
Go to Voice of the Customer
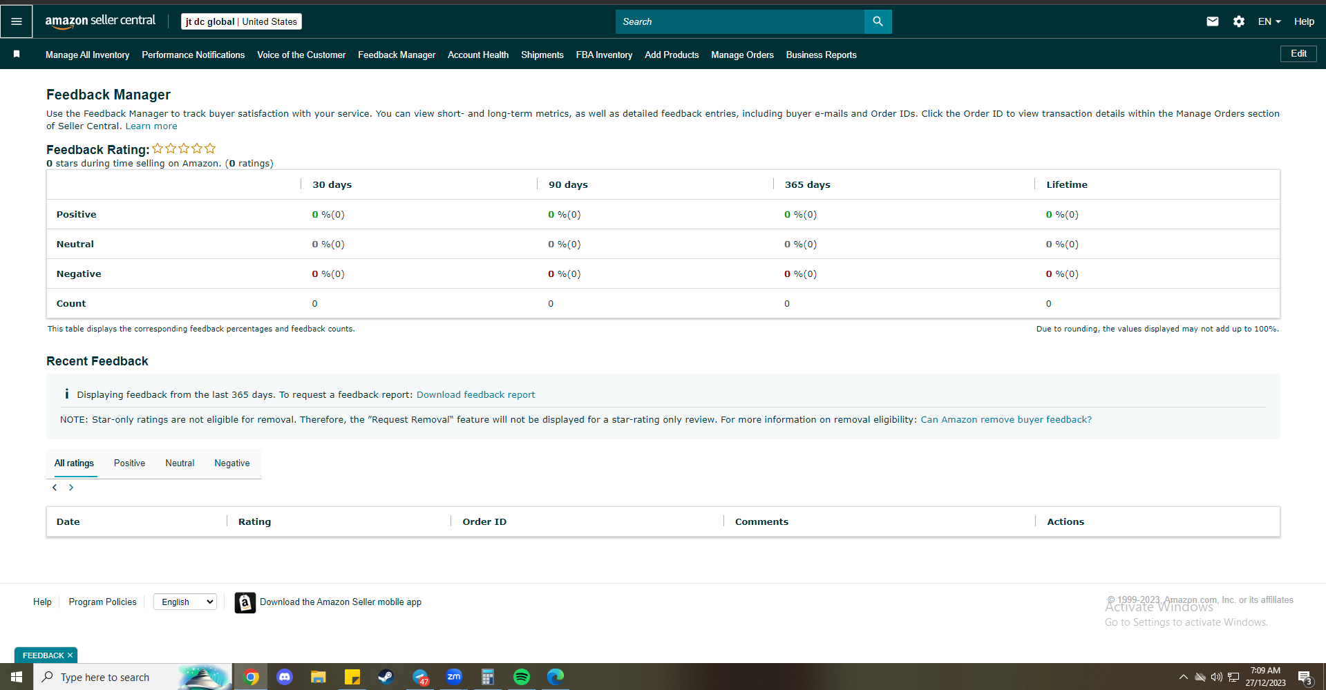pyautogui.click(x=301, y=55)
